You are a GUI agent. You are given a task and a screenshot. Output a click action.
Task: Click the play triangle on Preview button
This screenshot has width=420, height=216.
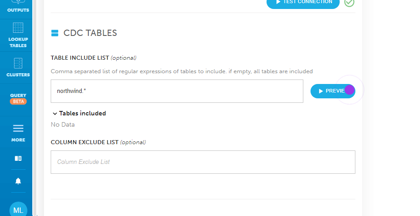(321, 91)
